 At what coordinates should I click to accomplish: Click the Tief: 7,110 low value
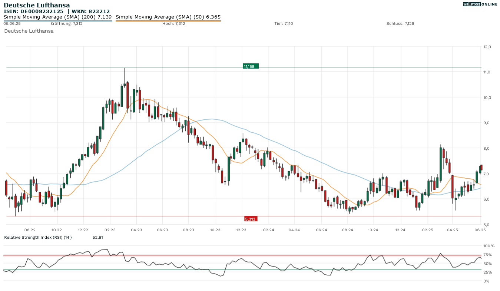point(284,24)
